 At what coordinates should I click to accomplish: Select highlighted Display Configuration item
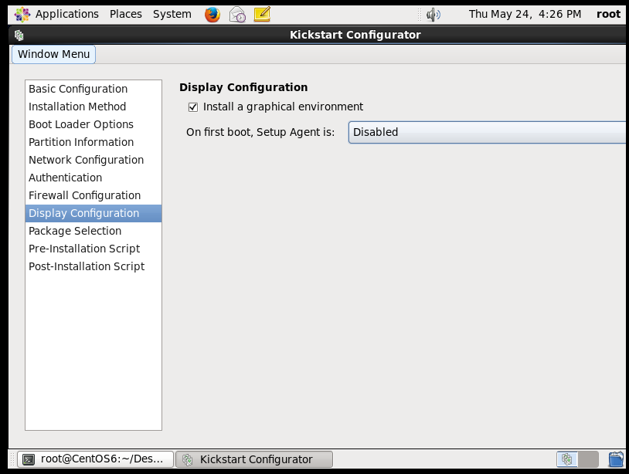click(93, 213)
